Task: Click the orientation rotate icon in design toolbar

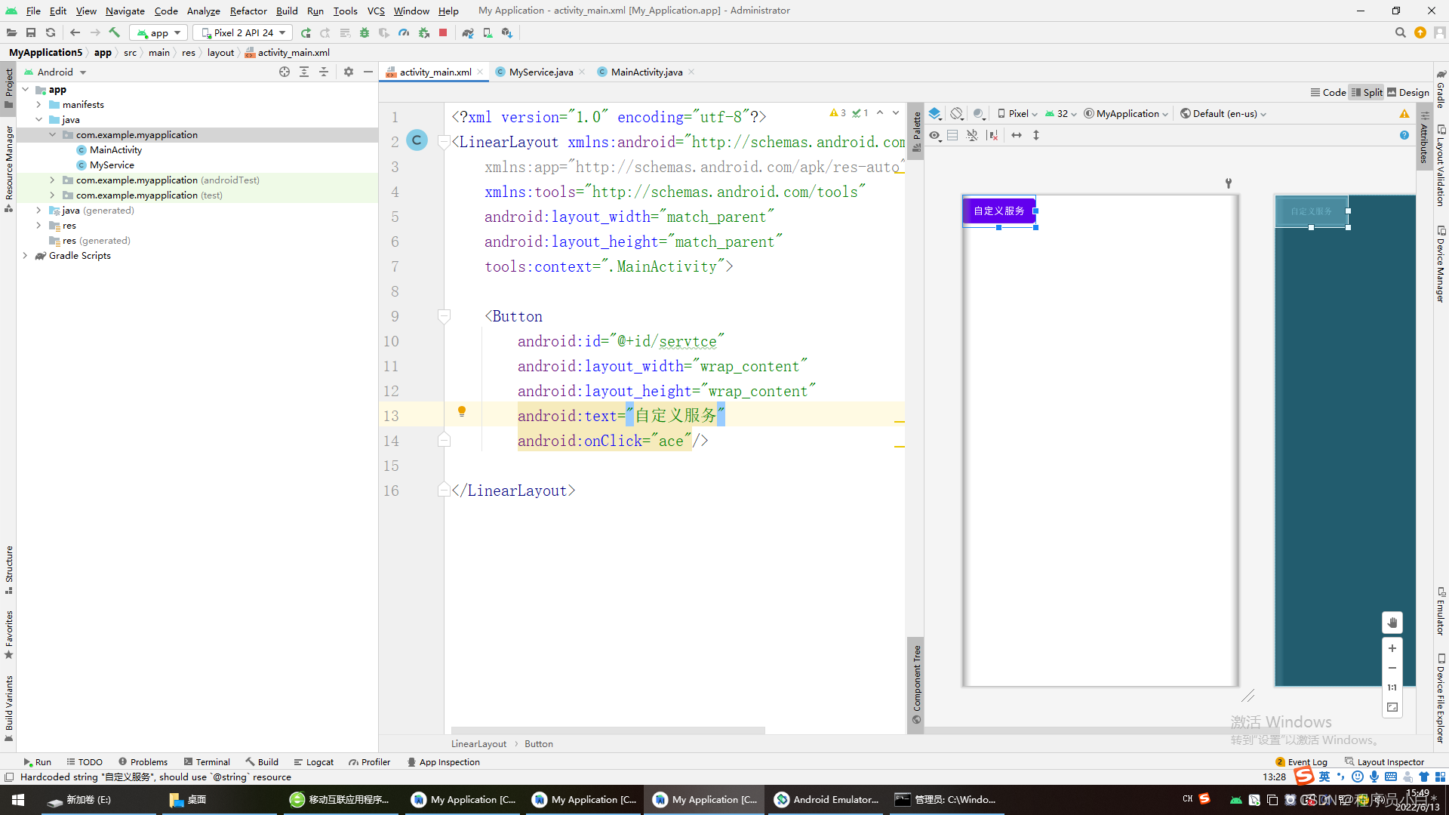Action: (957, 114)
